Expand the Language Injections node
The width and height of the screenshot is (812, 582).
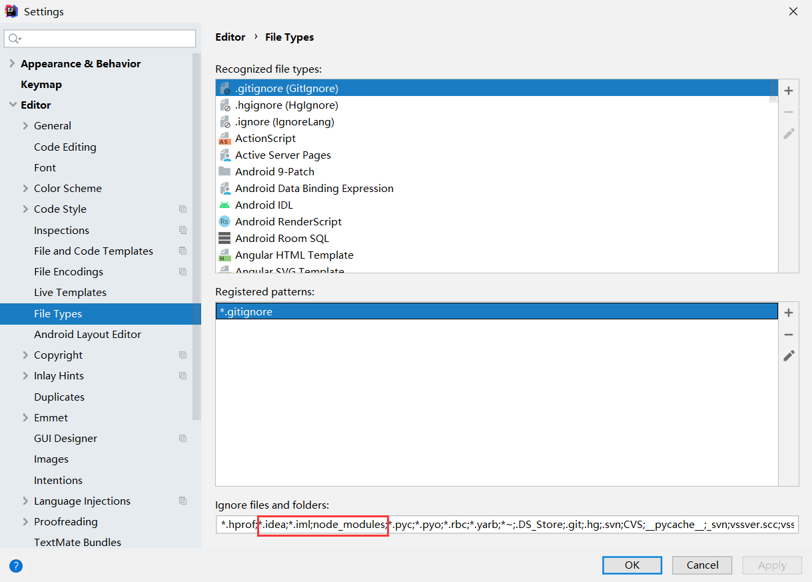click(25, 501)
